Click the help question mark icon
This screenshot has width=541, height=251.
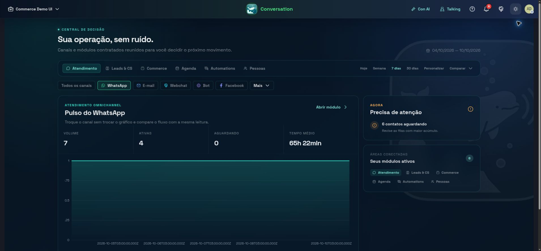tap(472, 9)
